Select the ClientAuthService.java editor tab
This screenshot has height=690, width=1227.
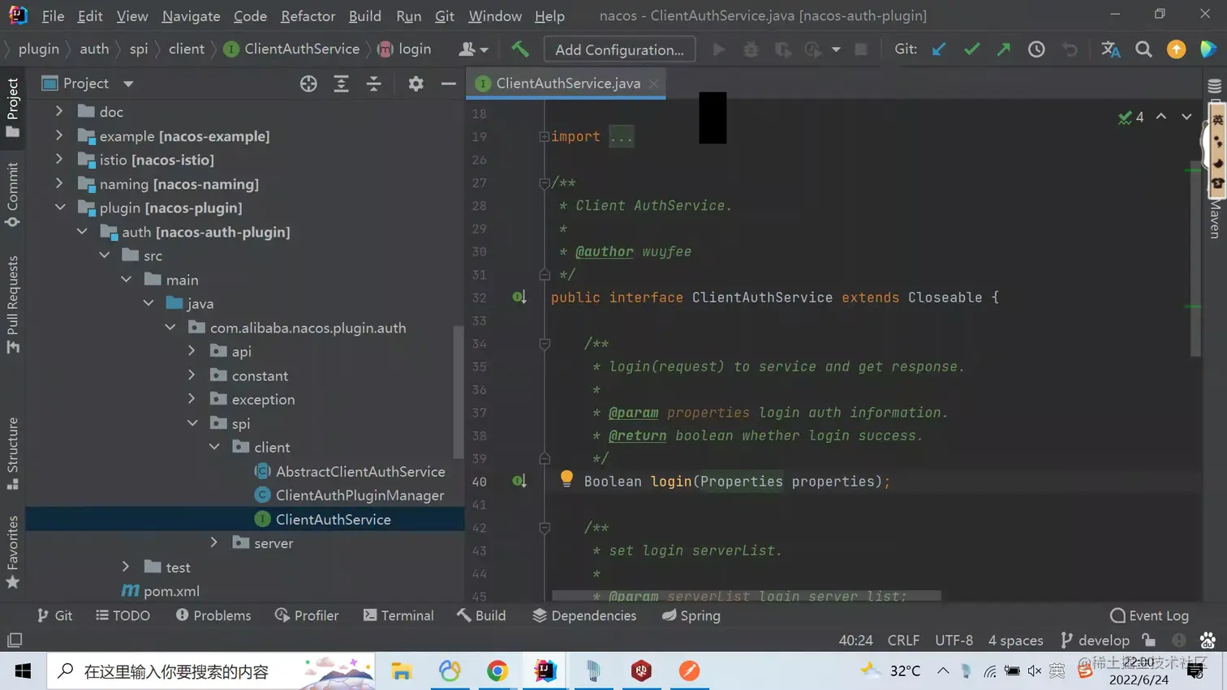pyautogui.click(x=568, y=84)
